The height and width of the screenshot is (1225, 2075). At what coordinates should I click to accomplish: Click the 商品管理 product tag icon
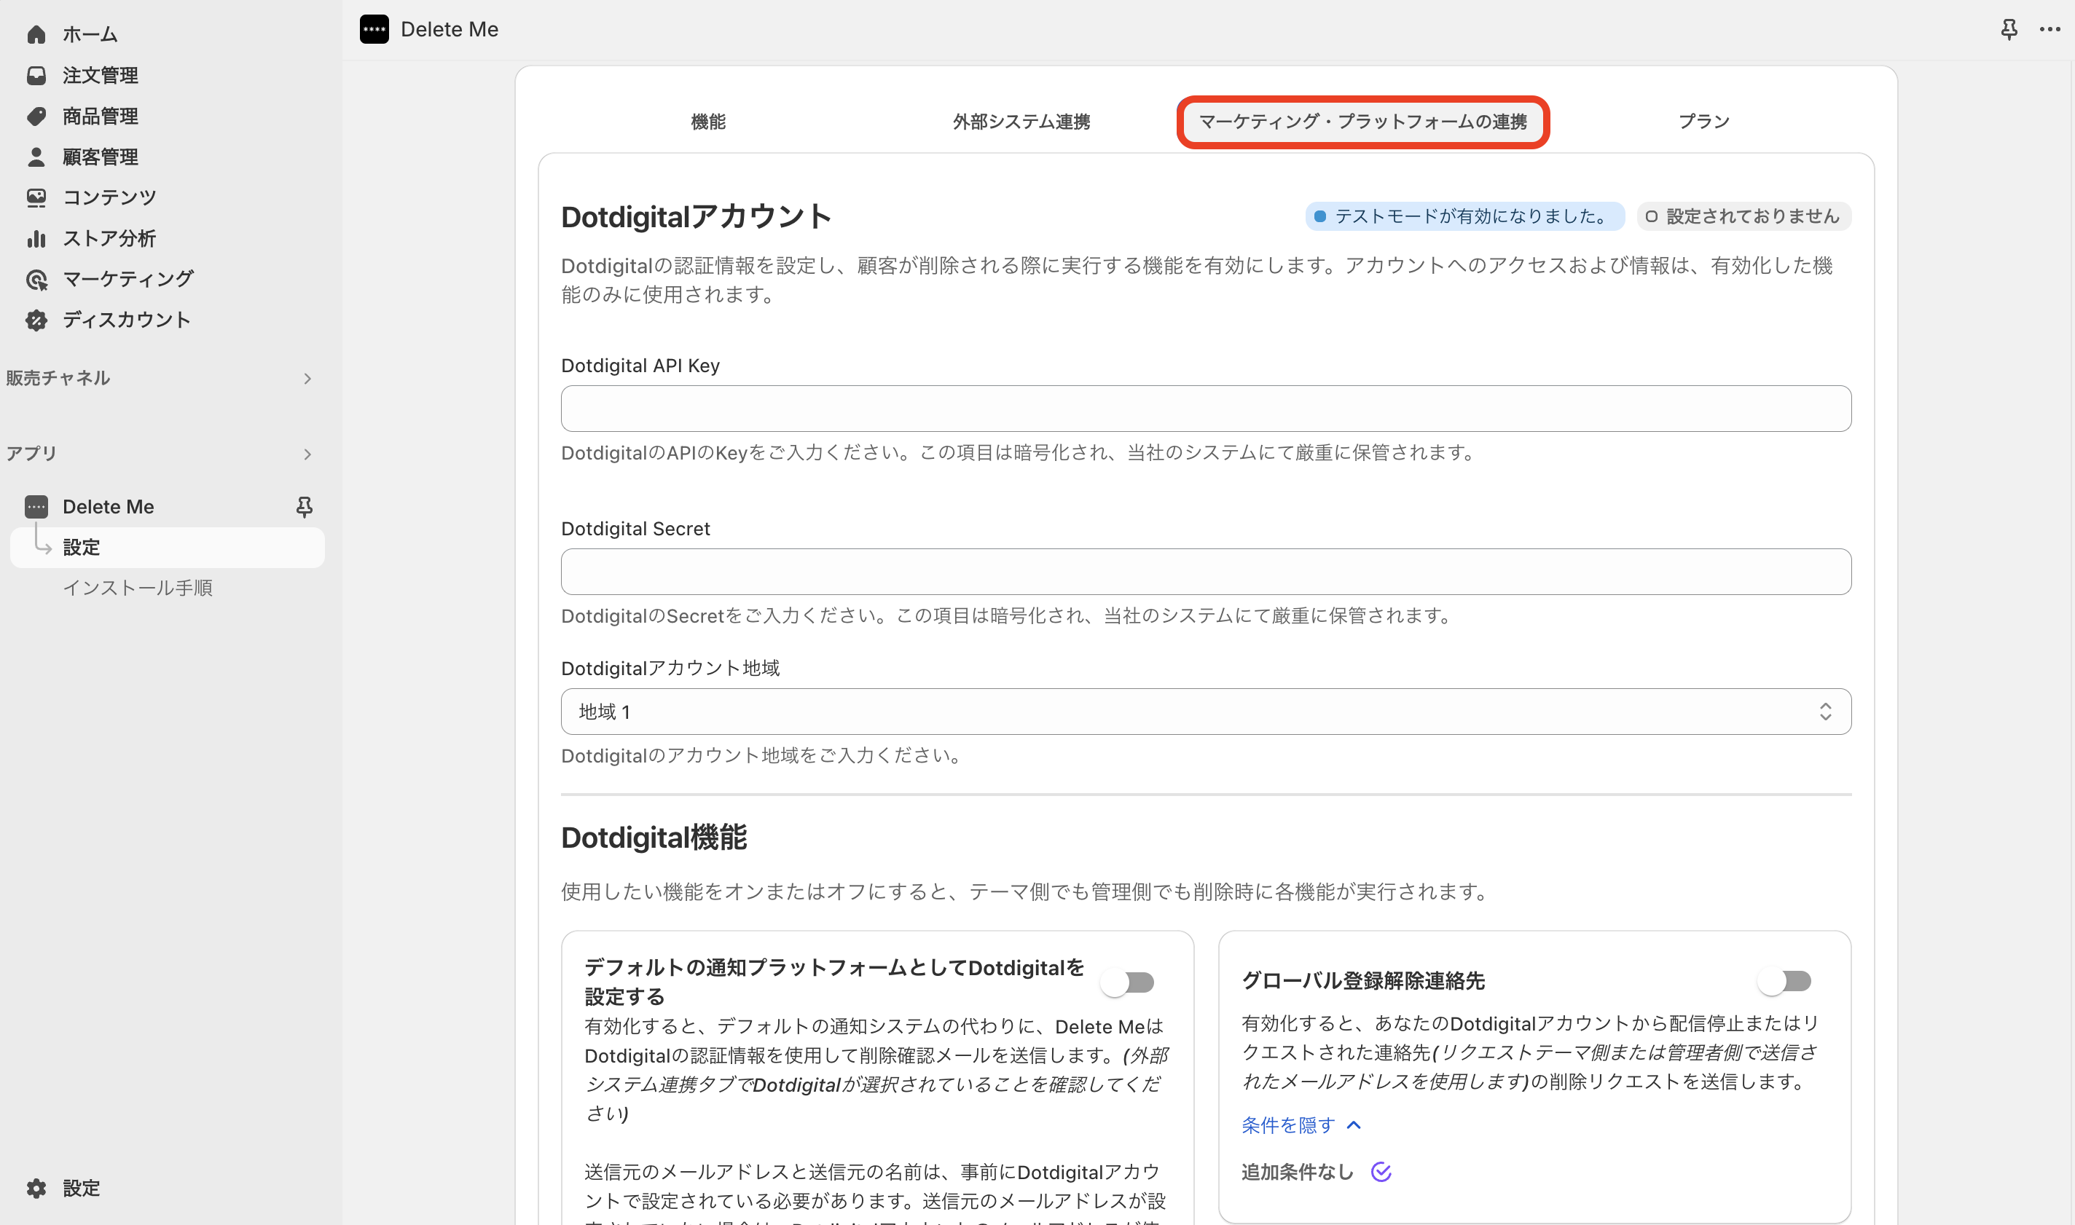36,117
